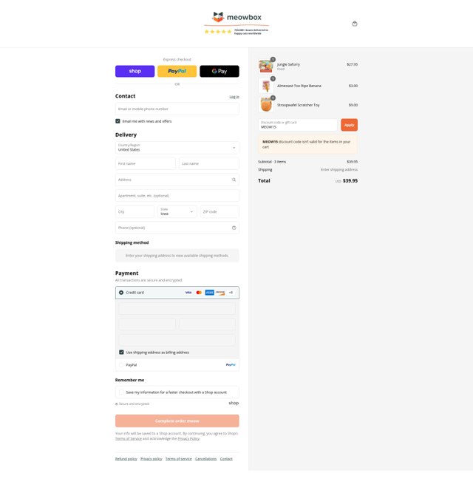Viewport: 473px width, 490px height.
Task: Click the MEOW15 invalid discount message
Action: click(307, 144)
